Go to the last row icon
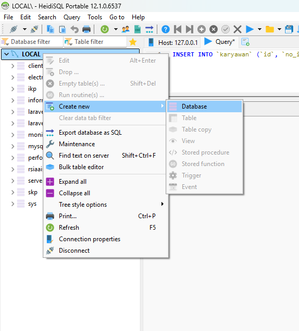Image resolution: width=299 pixels, height=331 pixels. click(189, 29)
